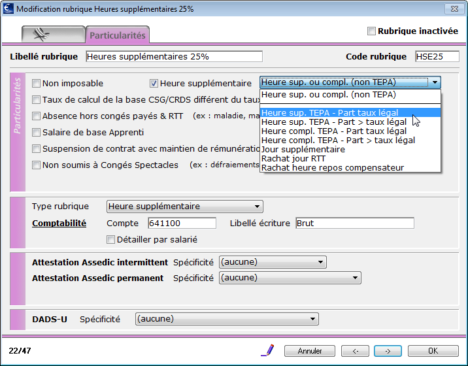Go to previous rubrique with <- button
The height and width of the screenshot is (366, 468).
355,351
